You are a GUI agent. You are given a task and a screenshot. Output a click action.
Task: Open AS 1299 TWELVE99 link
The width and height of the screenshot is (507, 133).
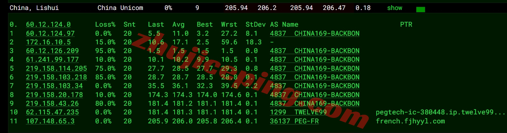298,112
